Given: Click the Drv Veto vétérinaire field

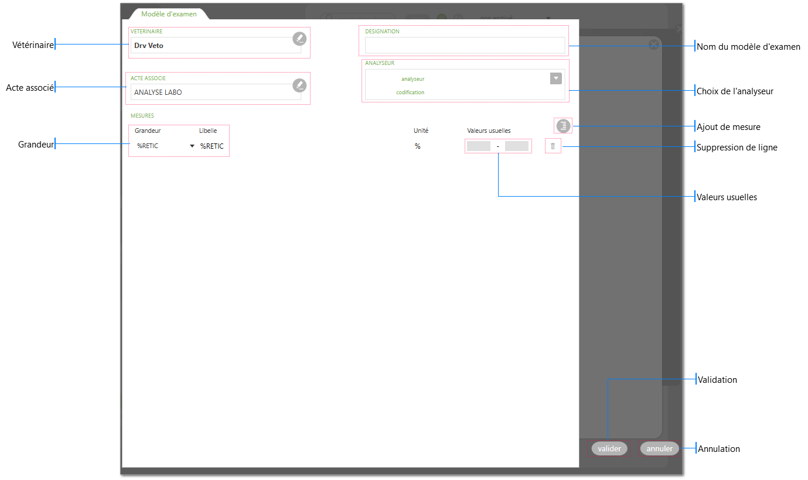Looking at the screenshot, I should (216, 45).
